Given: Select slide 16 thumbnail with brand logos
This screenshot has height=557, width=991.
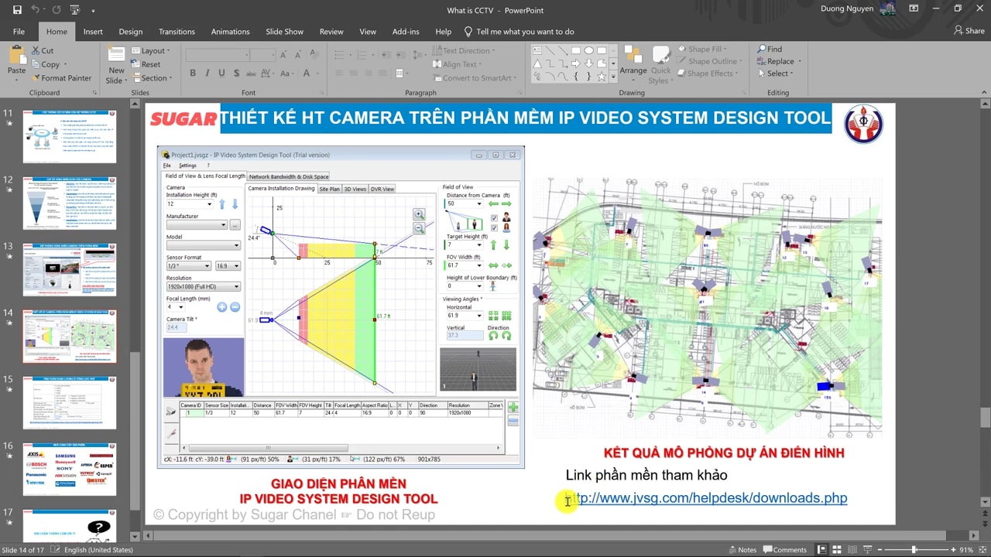Looking at the screenshot, I should pos(70,470).
